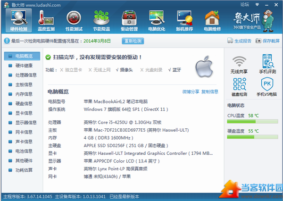The width and height of the screenshot is (283, 201).
Task: Click the 58 ℃ CPU temperature value
Action: coord(253,116)
